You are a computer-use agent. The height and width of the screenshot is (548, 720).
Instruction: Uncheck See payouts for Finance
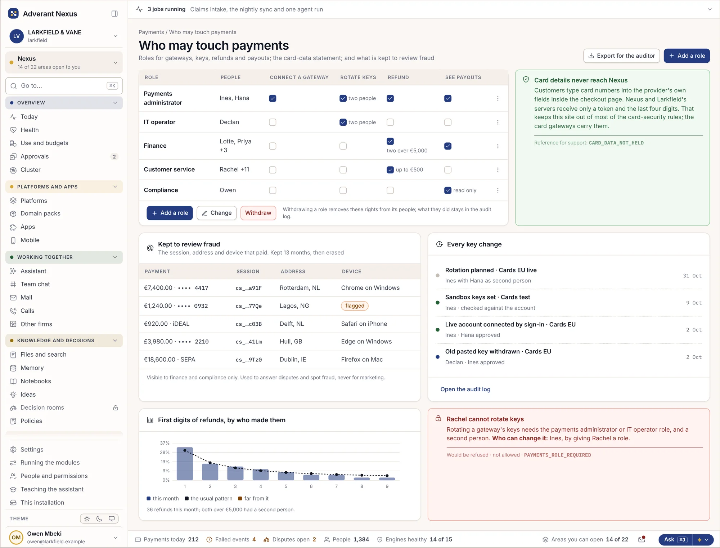448,146
